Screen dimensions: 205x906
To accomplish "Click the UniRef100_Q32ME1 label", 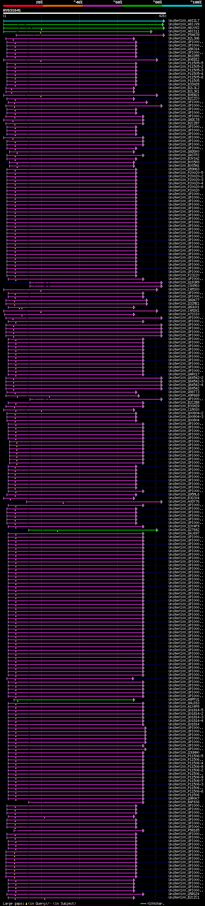I will pyautogui.click(x=184, y=303).
